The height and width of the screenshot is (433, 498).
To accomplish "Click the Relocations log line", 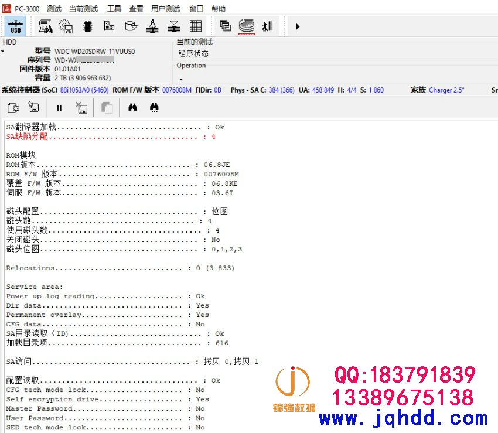I will 120,268.
